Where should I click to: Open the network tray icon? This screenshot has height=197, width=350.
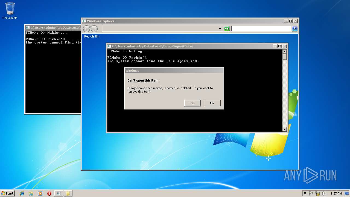pos(317,193)
